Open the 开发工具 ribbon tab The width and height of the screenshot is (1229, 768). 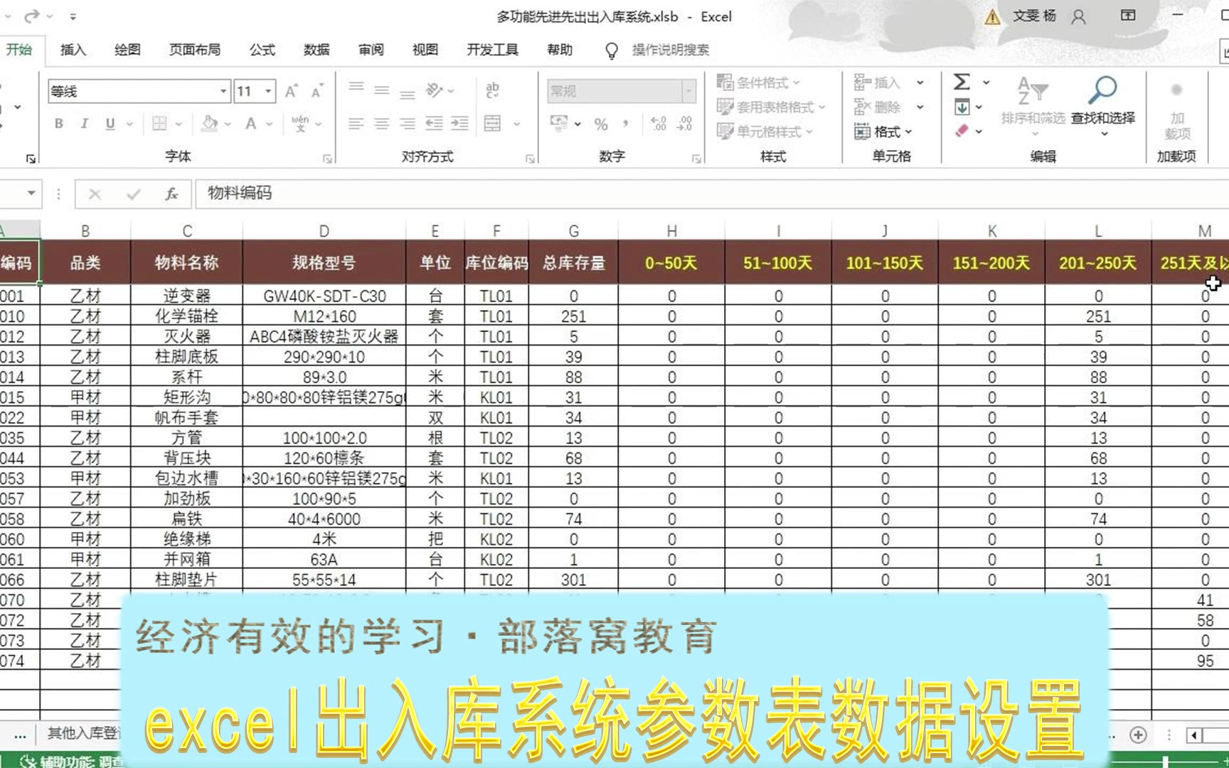(493, 50)
